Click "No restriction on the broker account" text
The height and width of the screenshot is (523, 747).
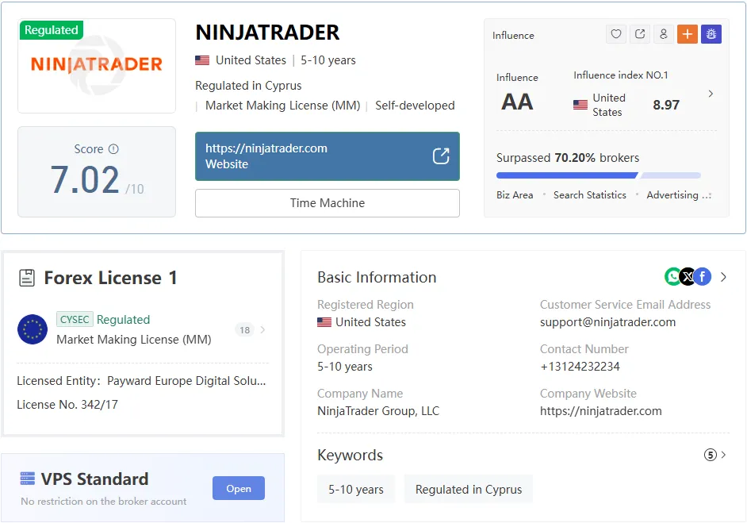point(104,501)
